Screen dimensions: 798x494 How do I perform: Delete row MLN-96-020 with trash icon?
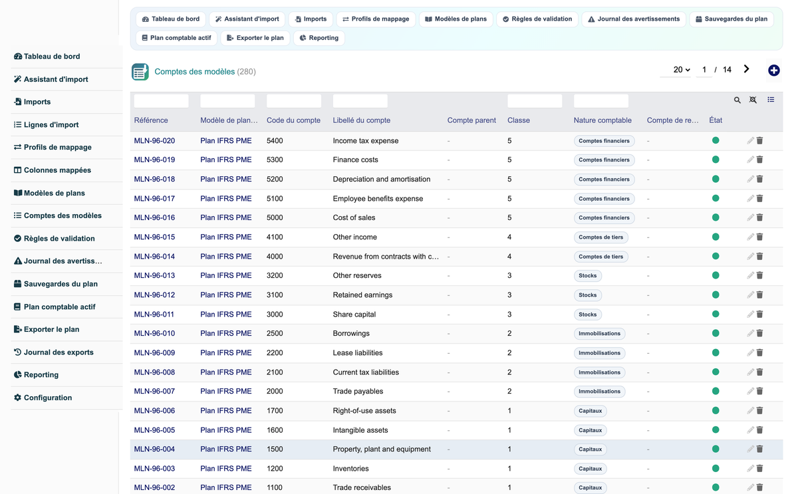(x=759, y=141)
